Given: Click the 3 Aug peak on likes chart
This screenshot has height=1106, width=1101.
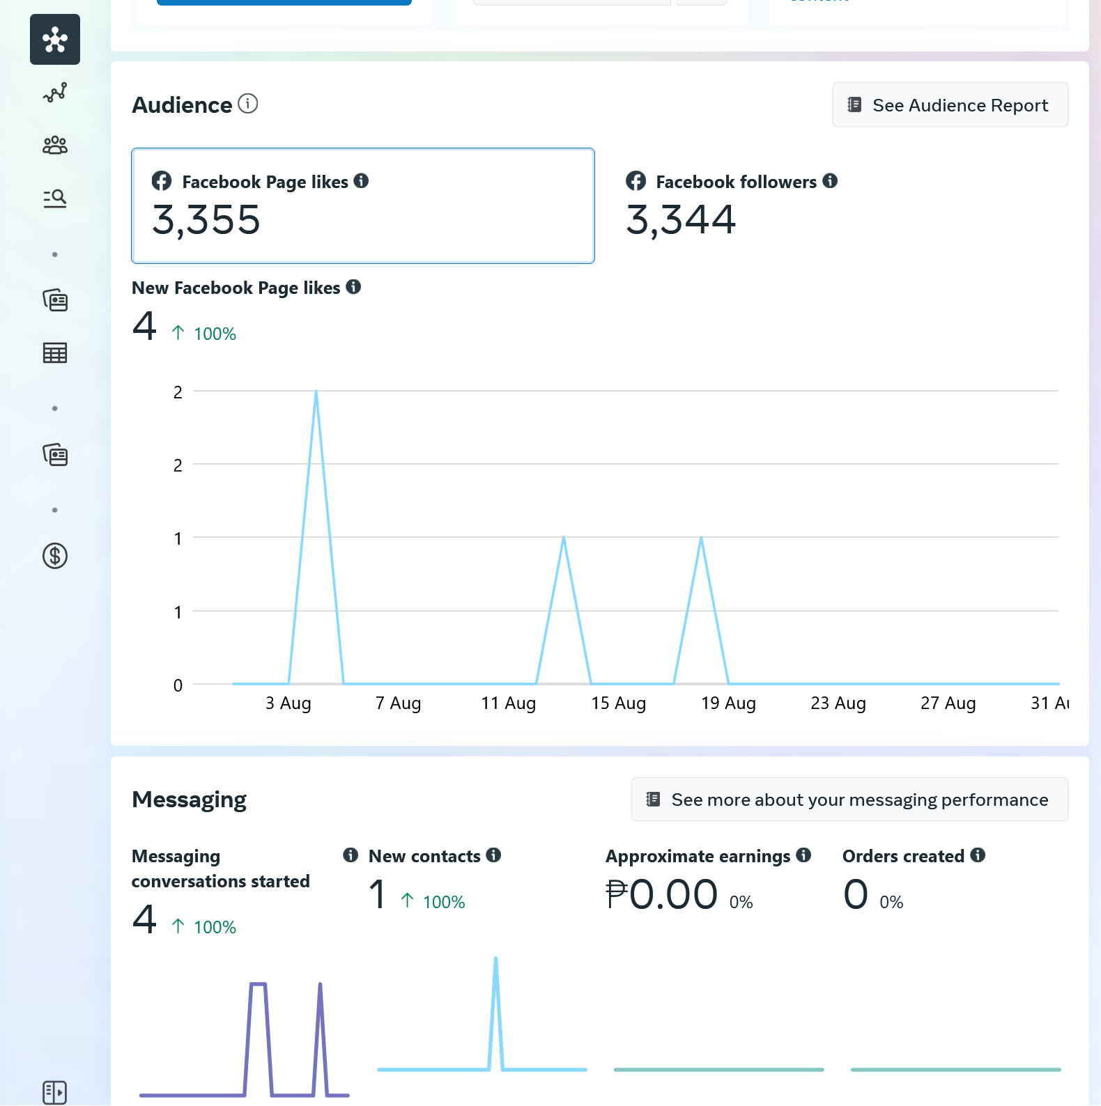Looking at the screenshot, I should pyautogui.click(x=316, y=391).
